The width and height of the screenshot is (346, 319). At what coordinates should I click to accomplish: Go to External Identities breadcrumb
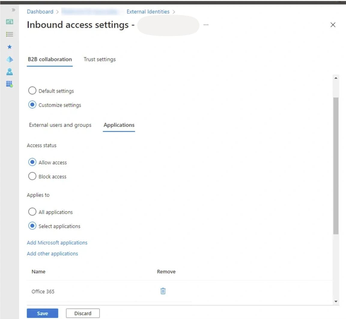tap(148, 12)
